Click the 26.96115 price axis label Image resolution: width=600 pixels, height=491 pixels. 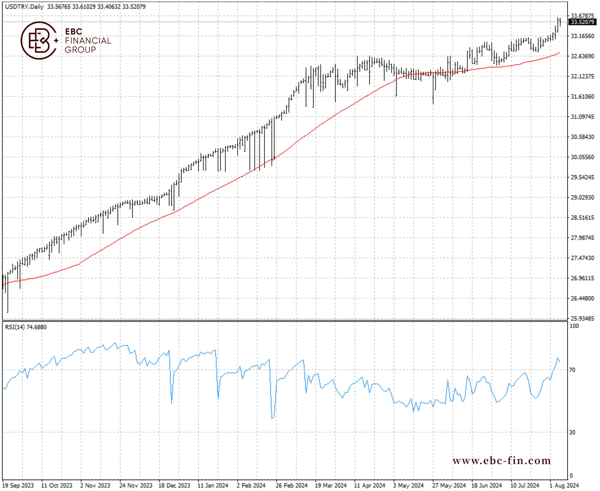point(582,278)
